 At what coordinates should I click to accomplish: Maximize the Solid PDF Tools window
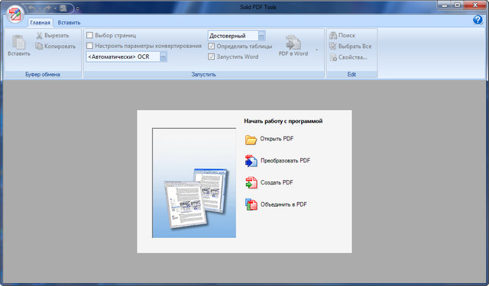[x=457, y=5]
